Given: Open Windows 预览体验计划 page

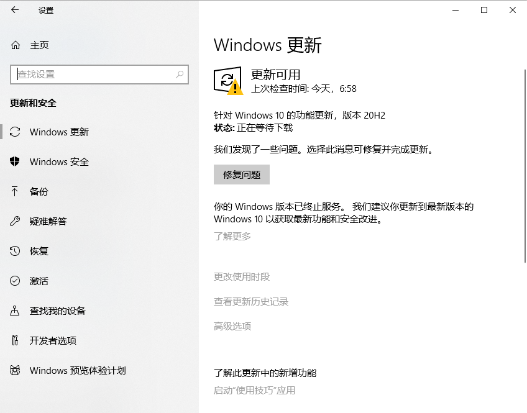Looking at the screenshot, I should 78,370.
